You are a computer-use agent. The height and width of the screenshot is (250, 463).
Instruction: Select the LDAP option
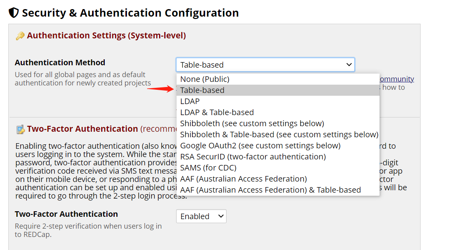pos(190,101)
